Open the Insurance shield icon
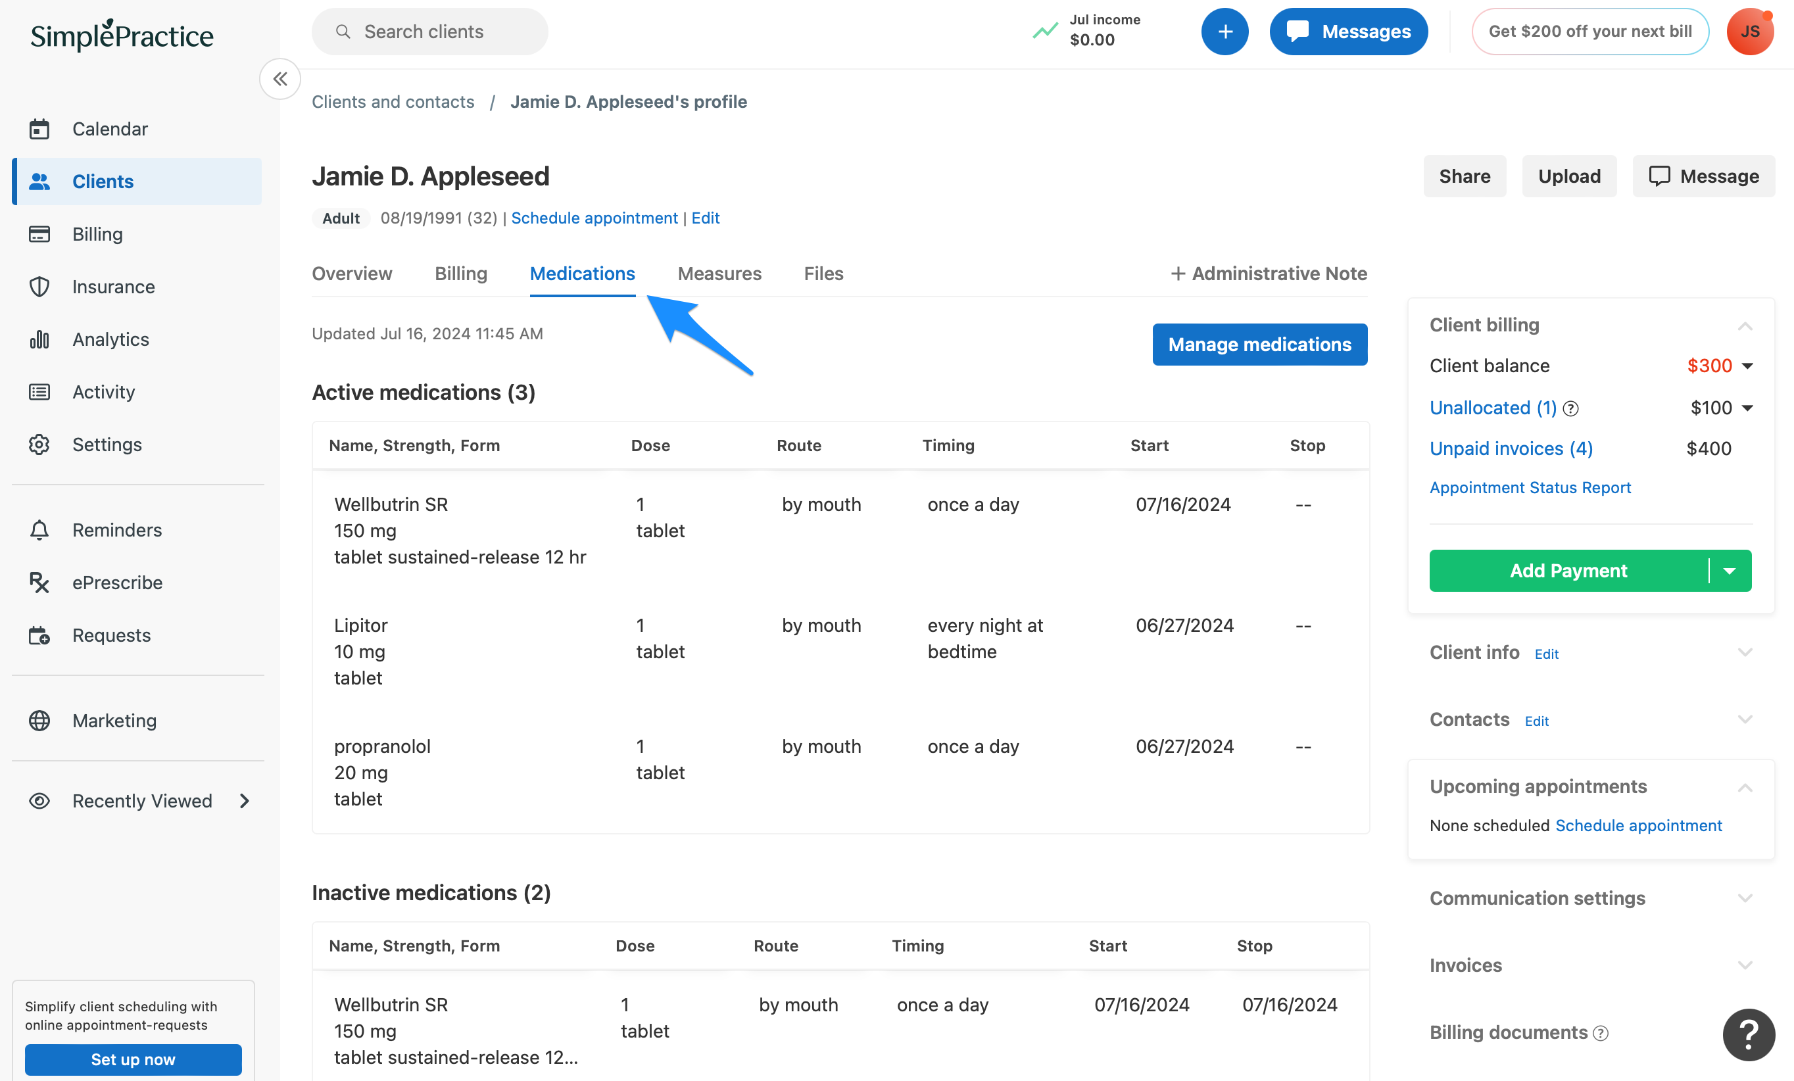The width and height of the screenshot is (1794, 1081). [39, 287]
